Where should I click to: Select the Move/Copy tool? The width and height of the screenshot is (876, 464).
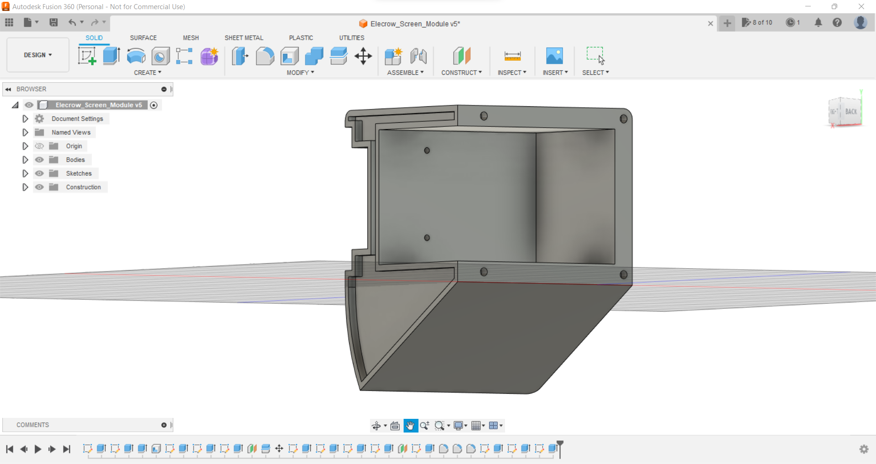[363, 56]
